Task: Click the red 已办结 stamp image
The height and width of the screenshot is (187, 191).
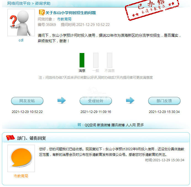Action: coord(152,10)
